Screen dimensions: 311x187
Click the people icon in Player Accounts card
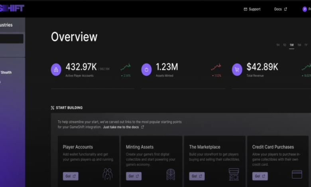(x=107, y=174)
